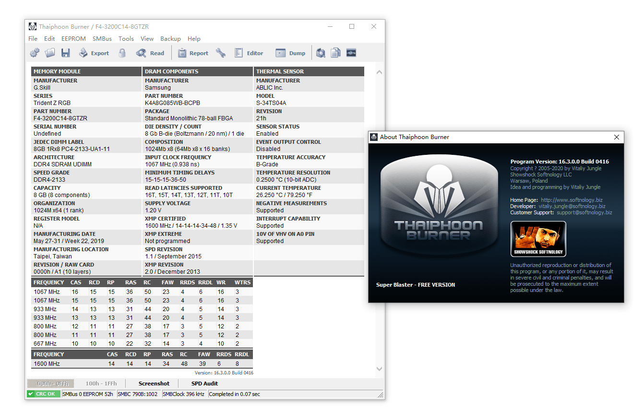Open the Report view from toolbar
The height and width of the screenshot is (419, 644).
pos(193,53)
